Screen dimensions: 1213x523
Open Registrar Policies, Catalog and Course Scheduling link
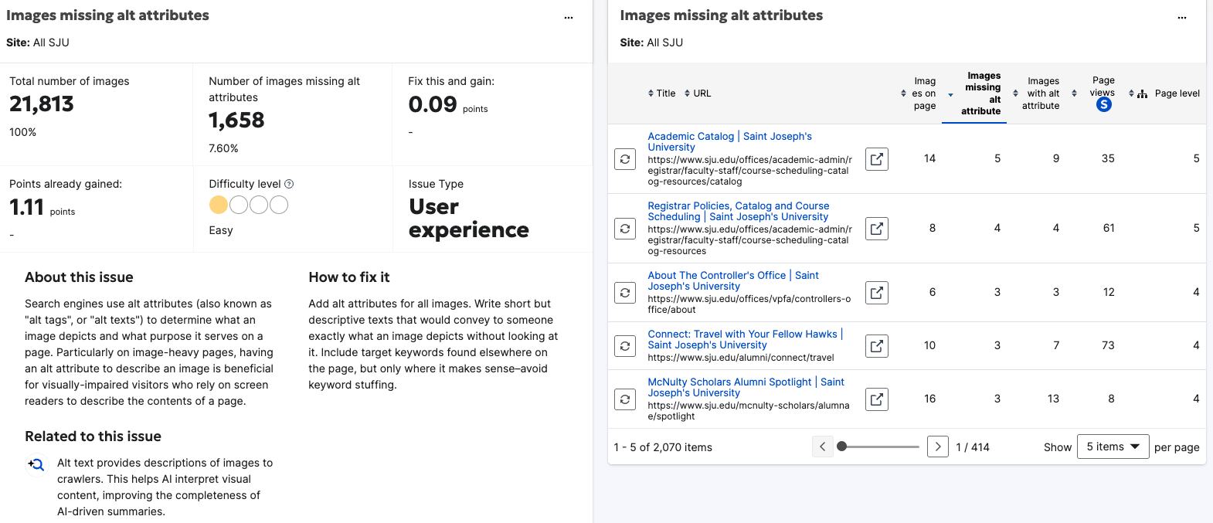[739, 211]
